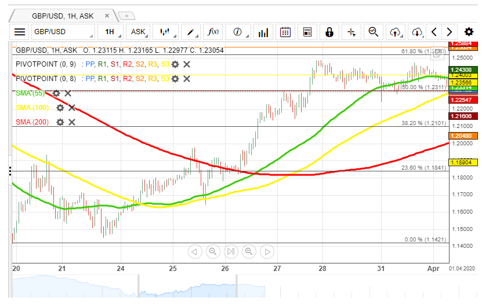Open settings for SMA (55) indicator

[56, 93]
